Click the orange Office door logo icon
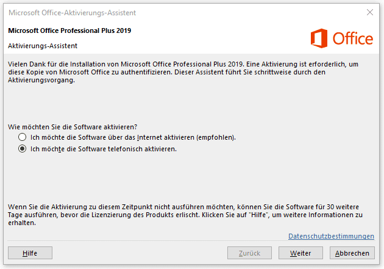This screenshot has width=384, height=269. pos(319,38)
